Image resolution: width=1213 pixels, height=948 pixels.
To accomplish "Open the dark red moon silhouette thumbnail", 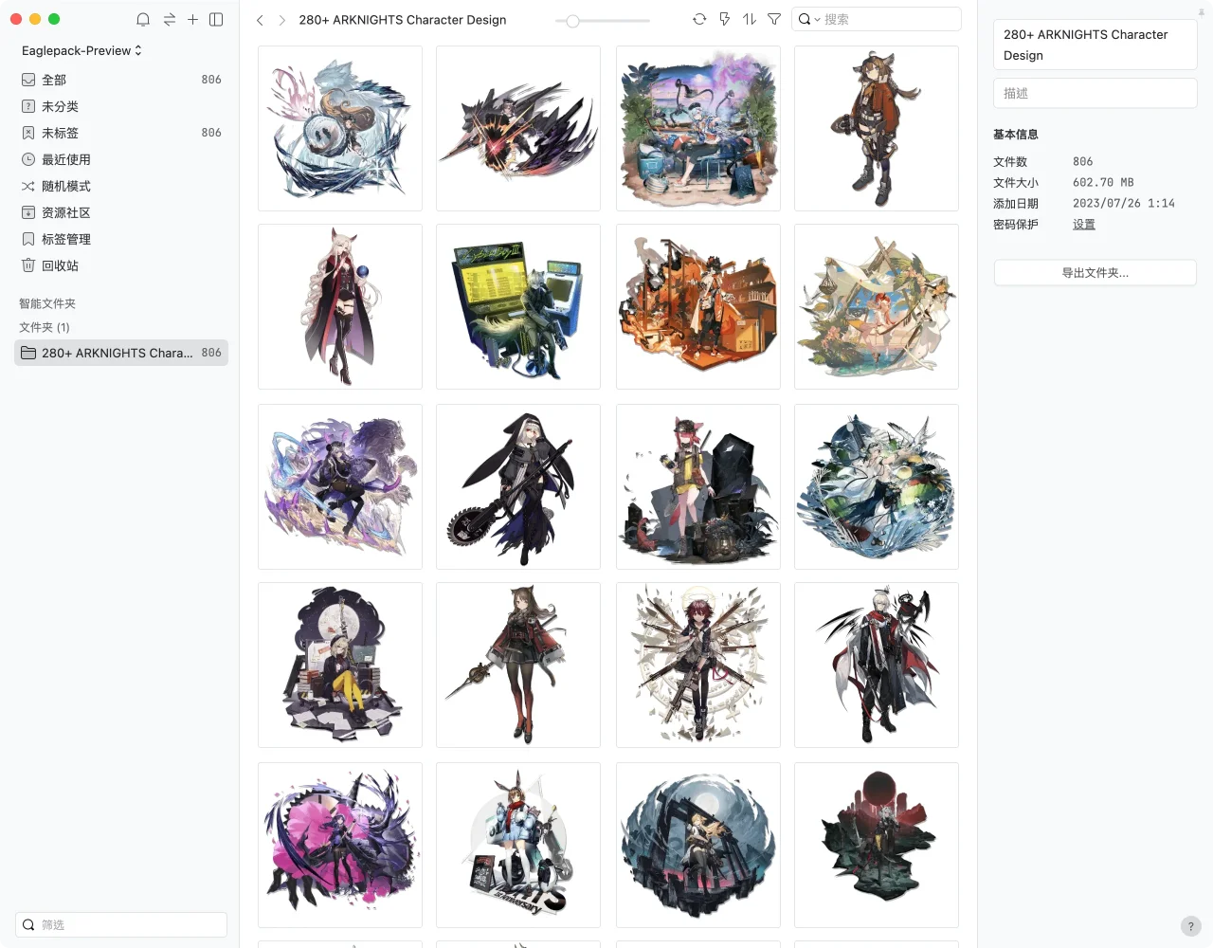I will [x=877, y=846].
